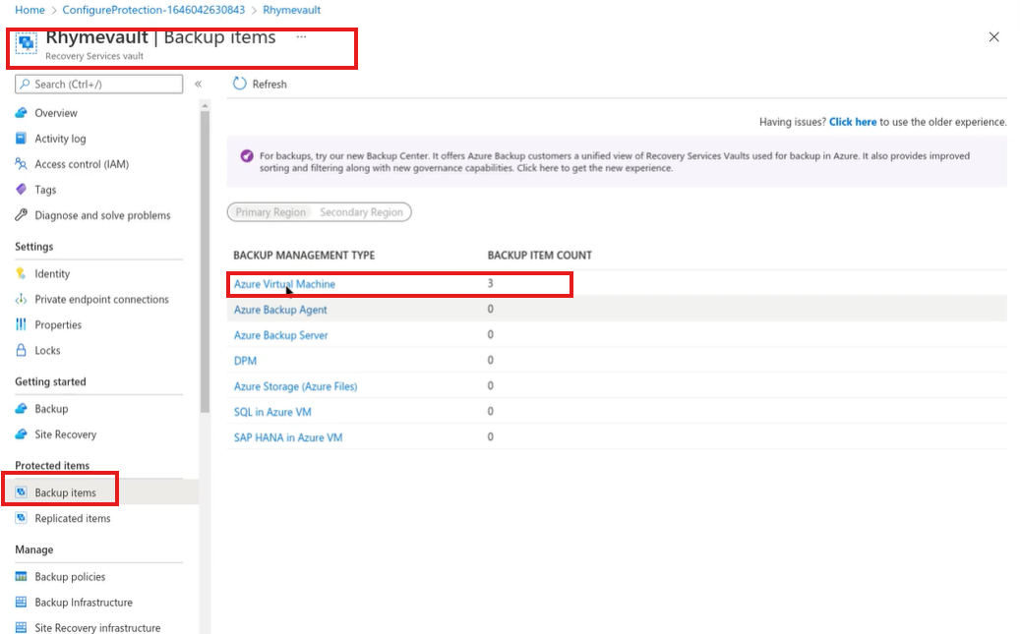
Task: Select the Primary Region toggle option
Action: tap(270, 212)
